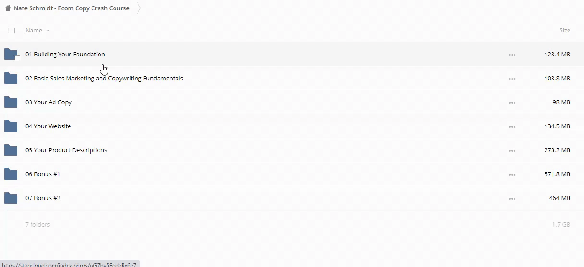The width and height of the screenshot is (584, 267).
Task: Click the sort arrow next to Name
Action: click(x=48, y=31)
